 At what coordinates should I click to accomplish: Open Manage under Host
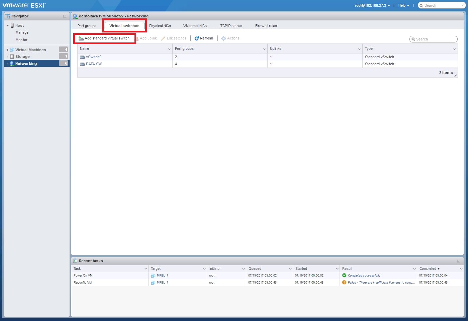(x=22, y=33)
